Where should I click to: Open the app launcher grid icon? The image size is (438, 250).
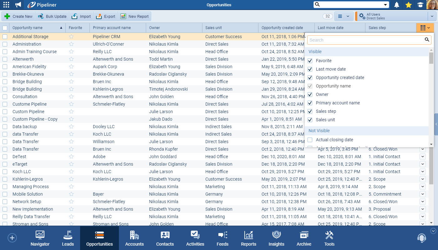(6, 5)
